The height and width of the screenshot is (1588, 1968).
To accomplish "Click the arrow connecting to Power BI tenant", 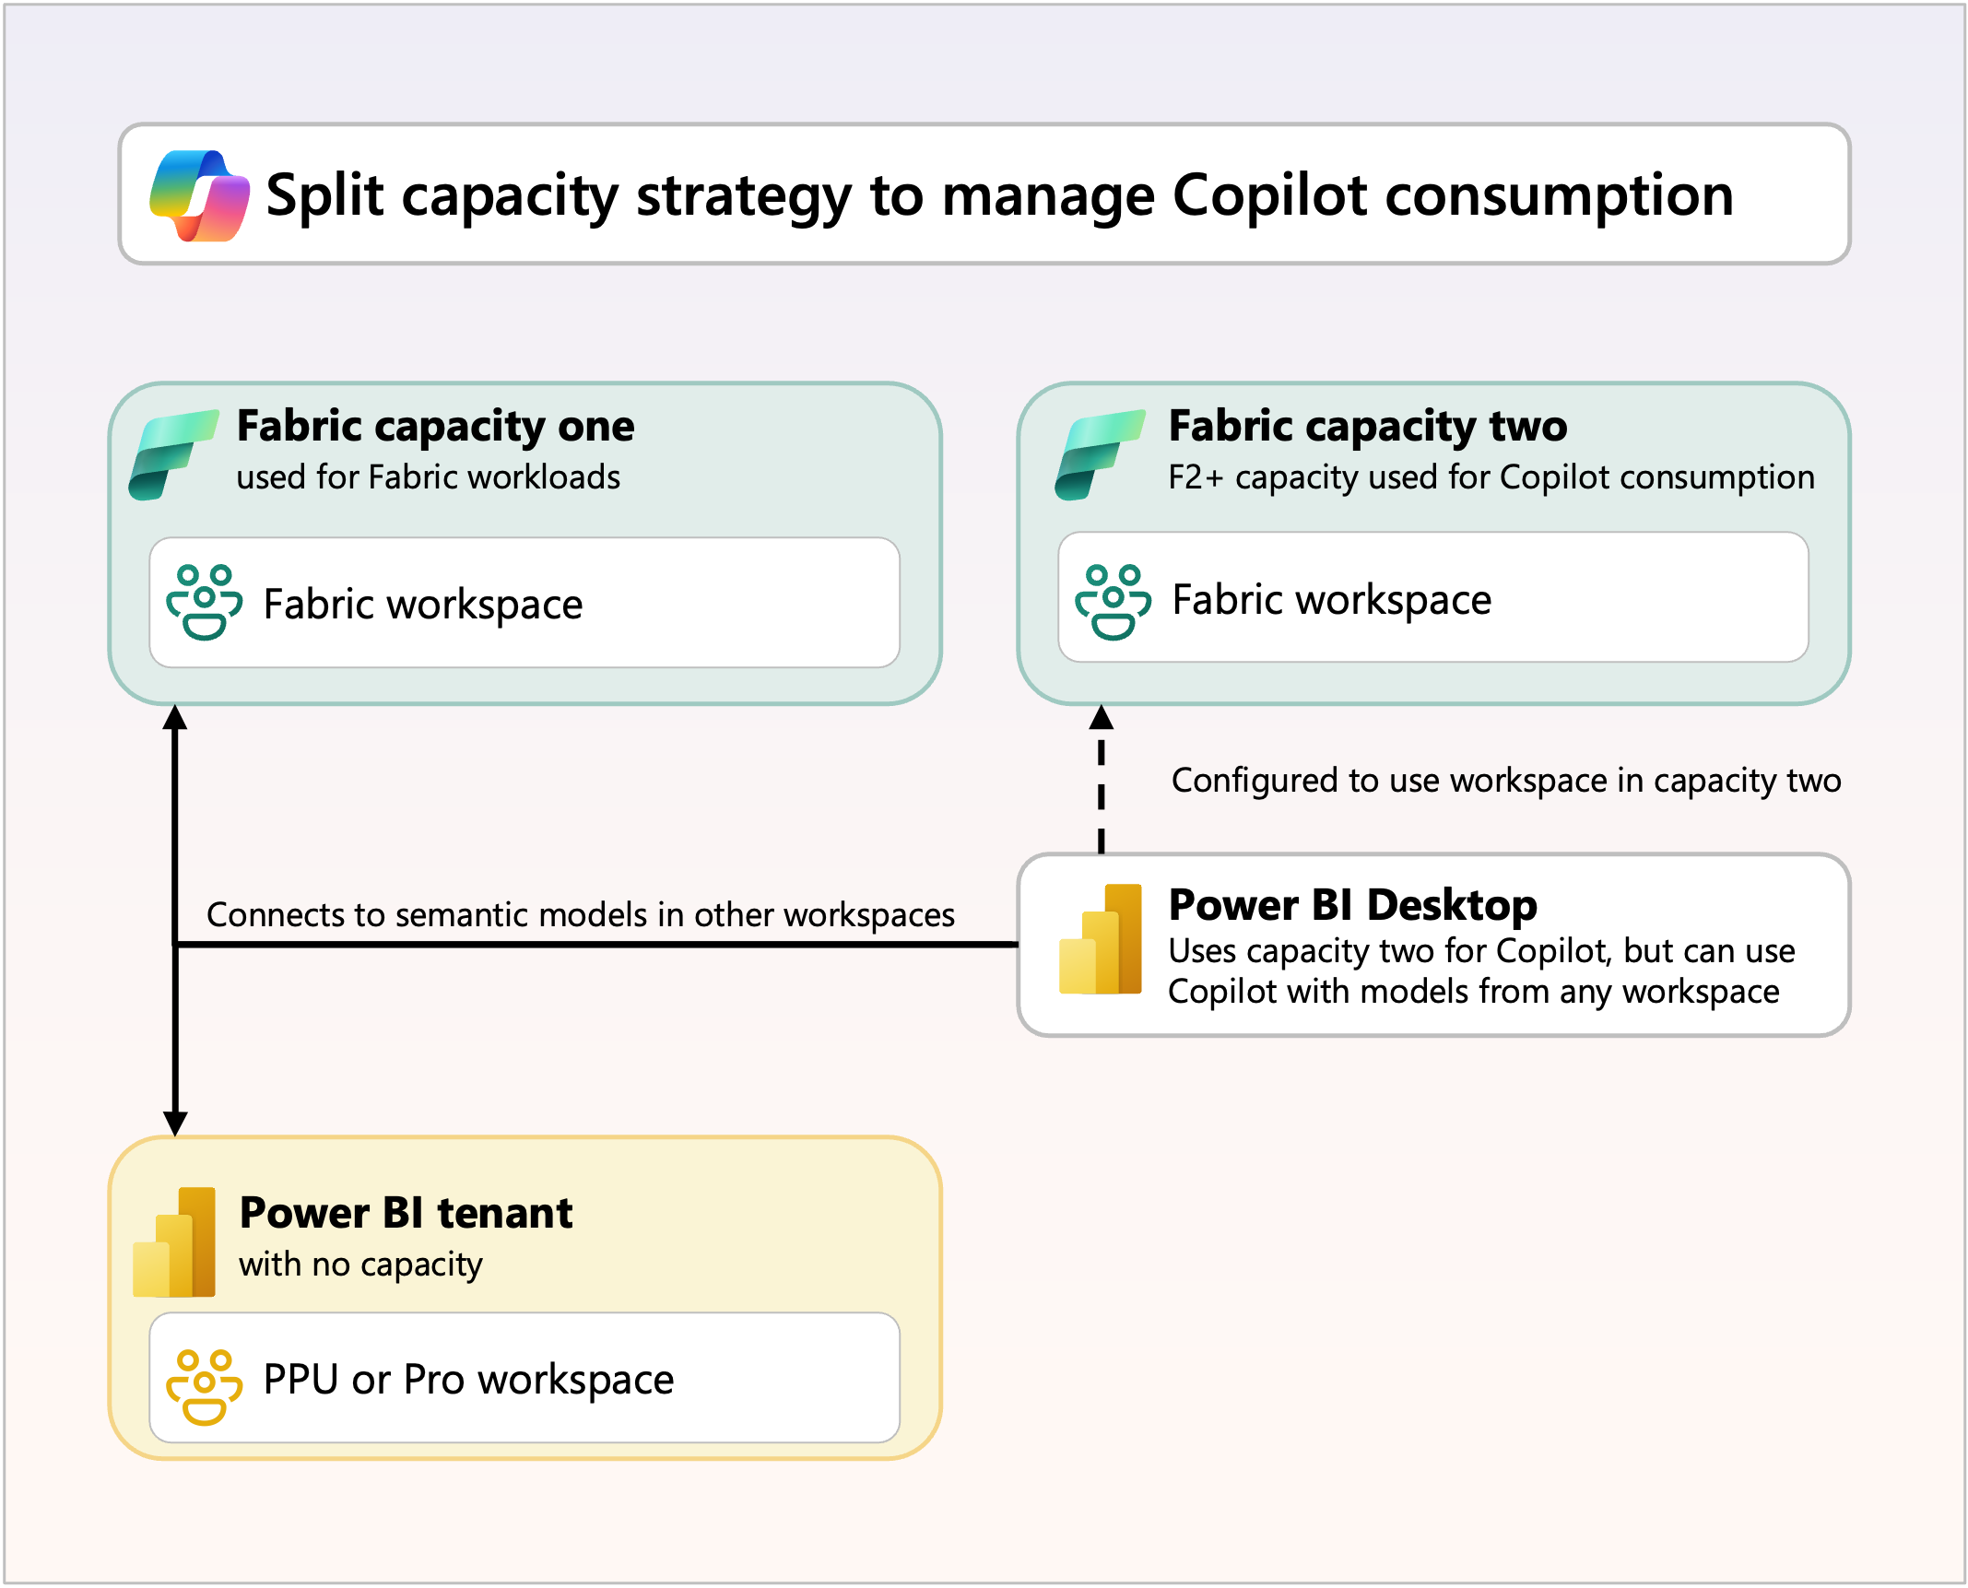I will [x=175, y=1060].
